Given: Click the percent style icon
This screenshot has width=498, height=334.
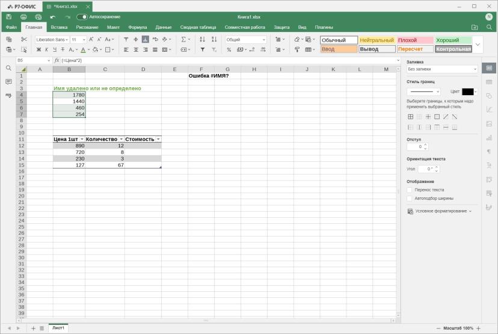Looking at the screenshot, I should pos(229,49).
